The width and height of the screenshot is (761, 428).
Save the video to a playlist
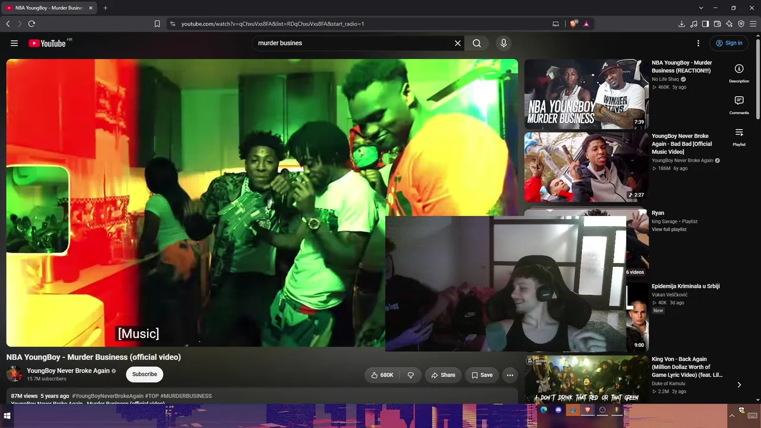click(482, 375)
